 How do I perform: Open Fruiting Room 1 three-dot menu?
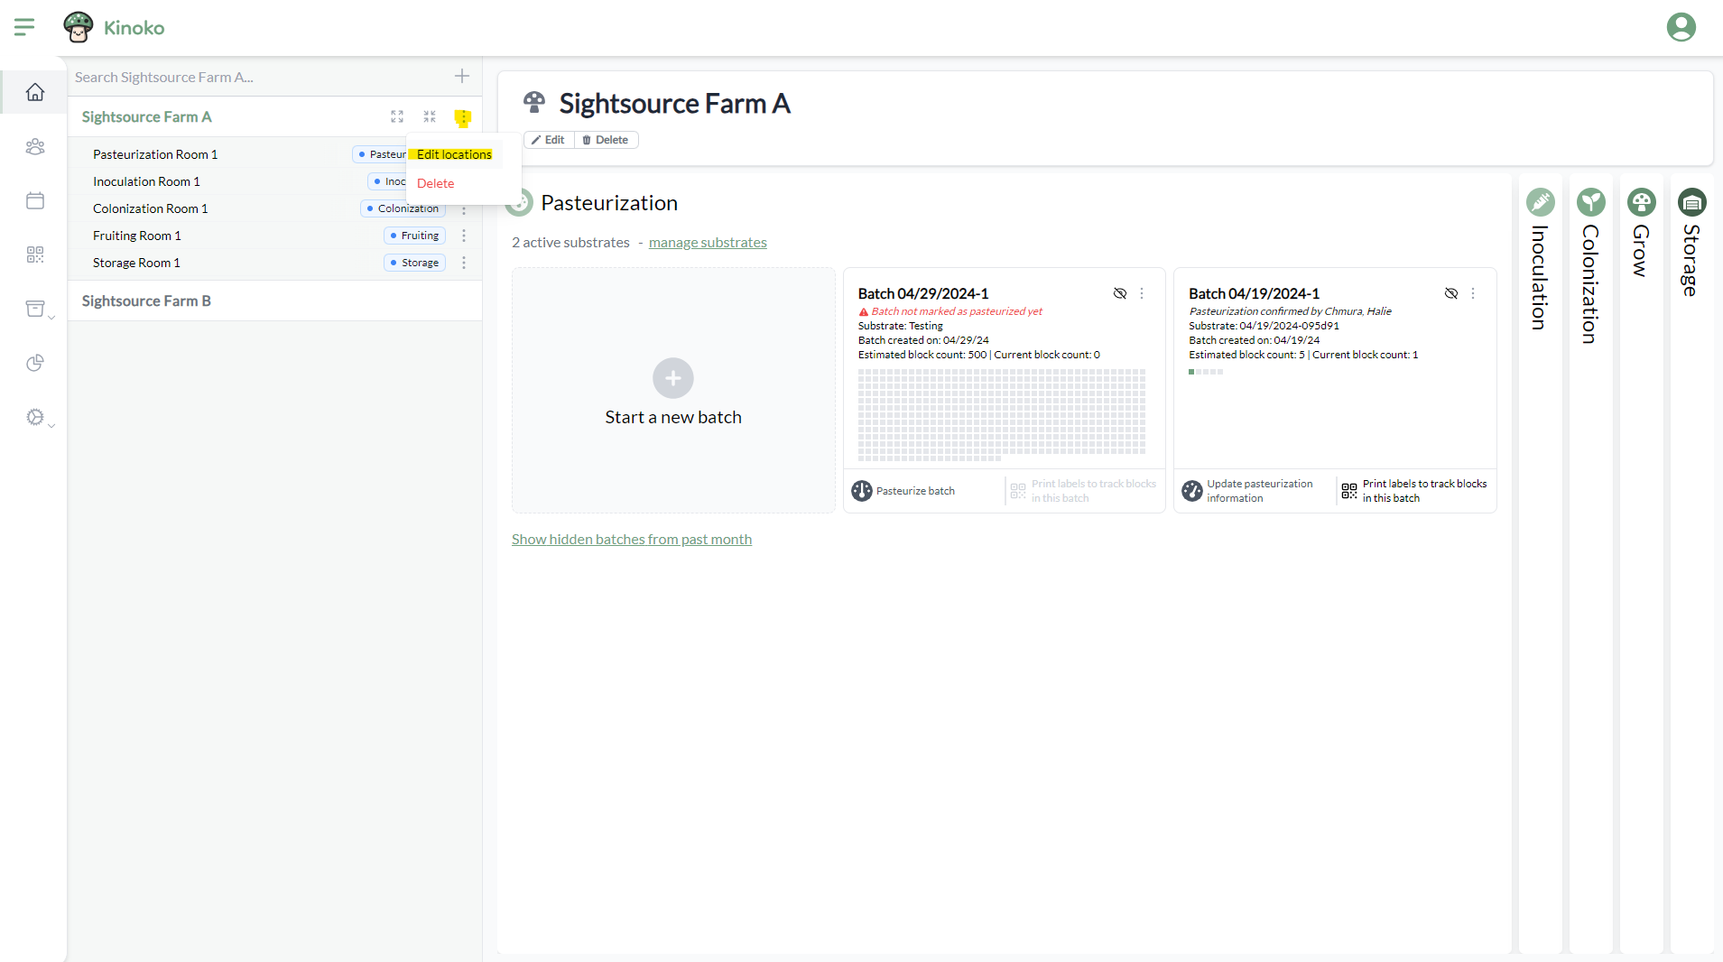464,236
